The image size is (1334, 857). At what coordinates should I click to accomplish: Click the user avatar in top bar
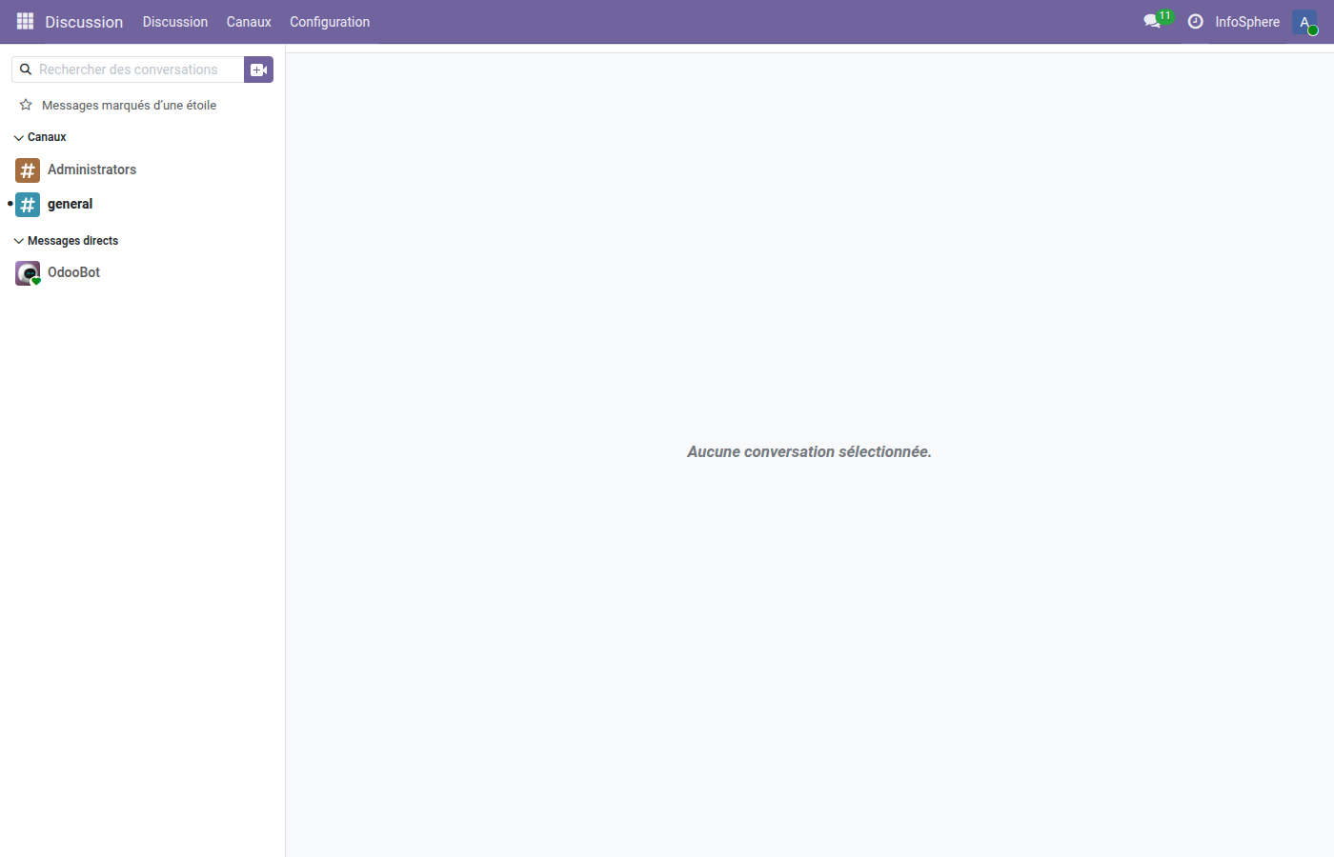pos(1304,22)
